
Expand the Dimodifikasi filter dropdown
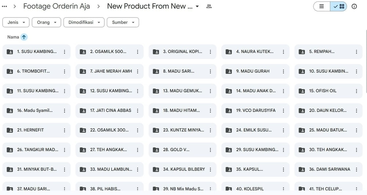(x=84, y=22)
